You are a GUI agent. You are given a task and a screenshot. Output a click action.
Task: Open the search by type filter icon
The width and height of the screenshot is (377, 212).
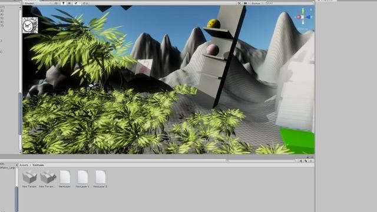[301, 161]
